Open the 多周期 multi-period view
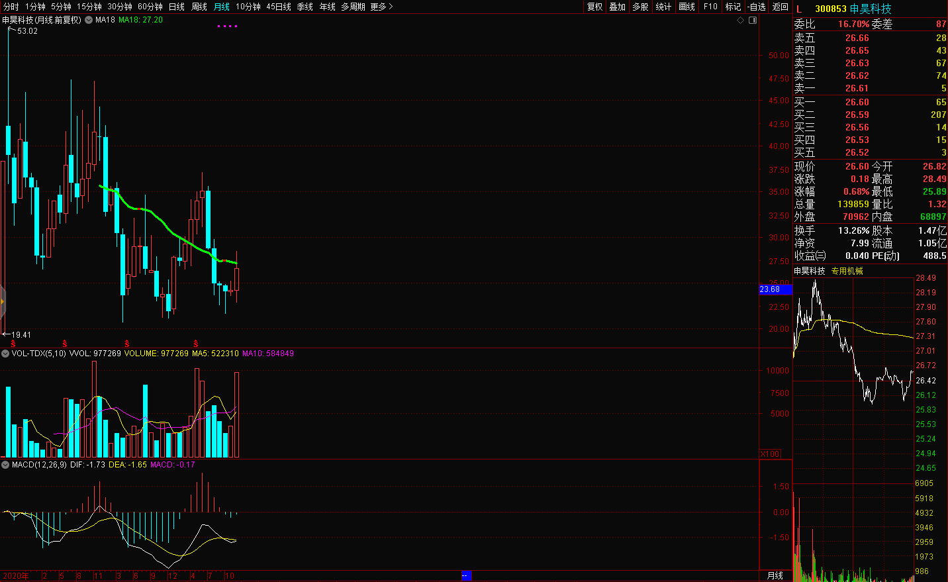Image resolution: width=948 pixels, height=582 pixels. coord(353,7)
